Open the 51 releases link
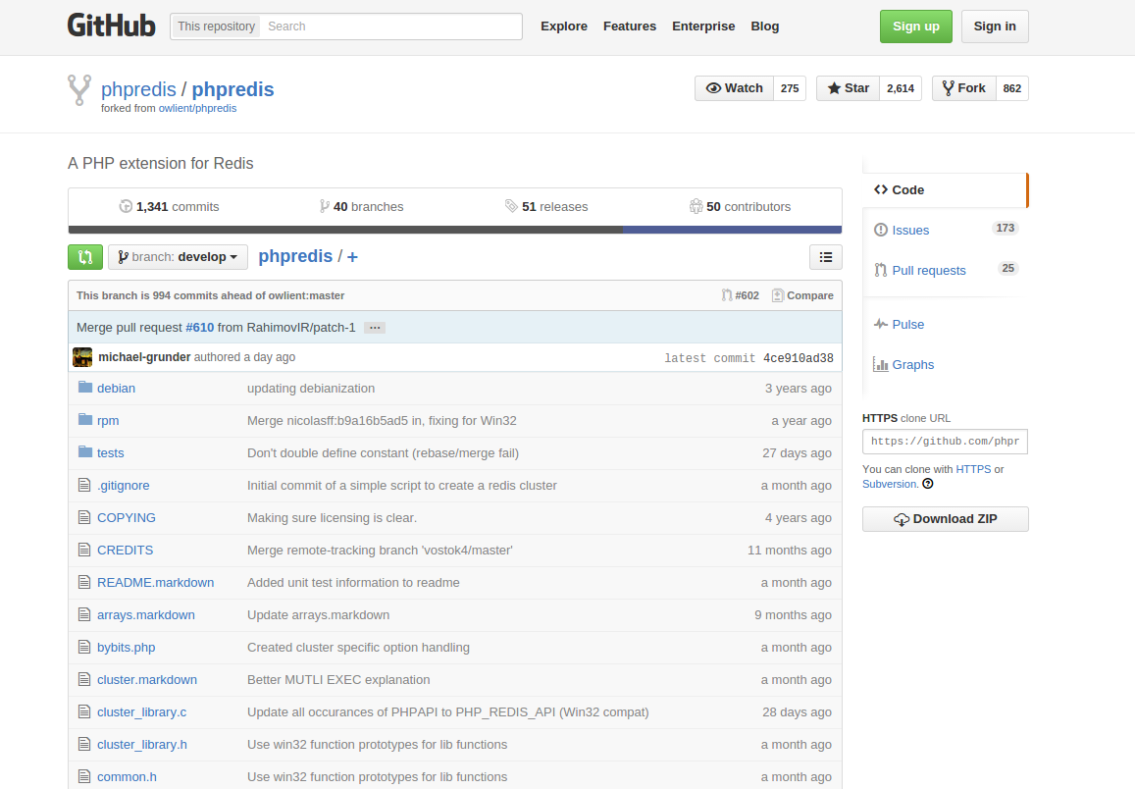1135x789 pixels. pyautogui.click(x=546, y=206)
